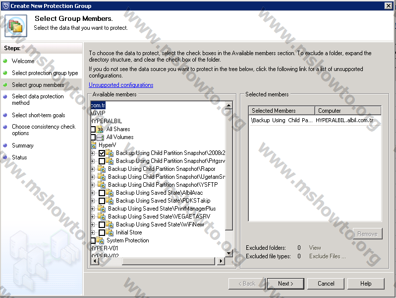
Task: Expand the Saved State WiFiNew node
Action: tap(93, 224)
